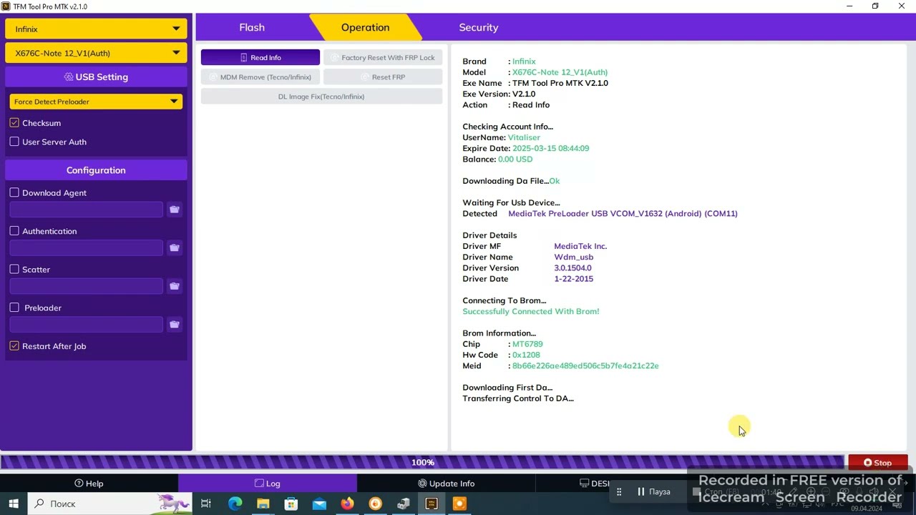Tick the Scatter checkbox
The height and width of the screenshot is (515, 916).
[x=14, y=269]
